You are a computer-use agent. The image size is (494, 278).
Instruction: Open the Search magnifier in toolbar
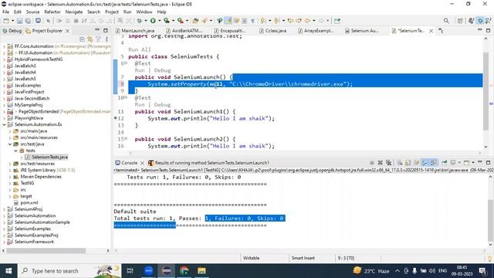pos(446,21)
